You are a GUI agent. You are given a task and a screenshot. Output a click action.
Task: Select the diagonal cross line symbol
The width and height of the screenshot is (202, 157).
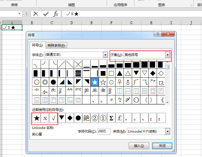click(78, 64)
